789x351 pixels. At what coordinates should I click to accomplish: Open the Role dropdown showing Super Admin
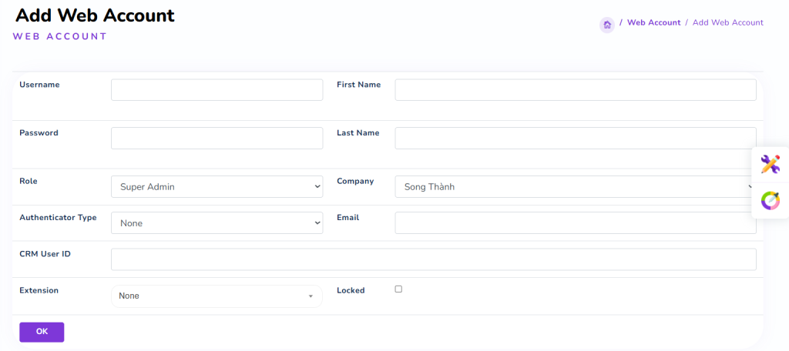point(217,186)
